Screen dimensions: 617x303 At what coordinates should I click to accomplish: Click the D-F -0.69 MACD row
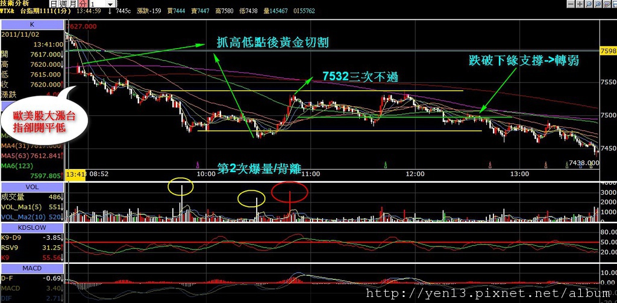click(33, 279)
